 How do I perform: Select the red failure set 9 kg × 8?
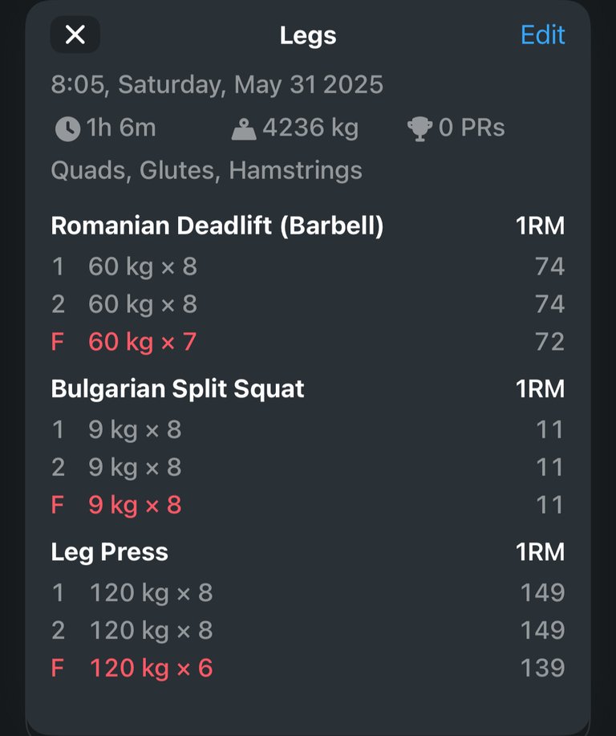308,505
